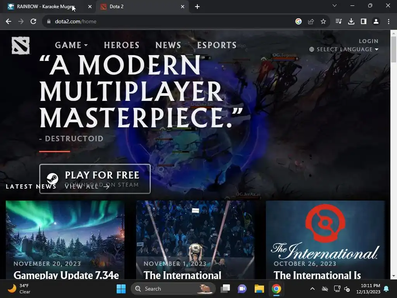397x298 pixels.
Task: Click the muted volume tray icon
Action: (347, 289)
